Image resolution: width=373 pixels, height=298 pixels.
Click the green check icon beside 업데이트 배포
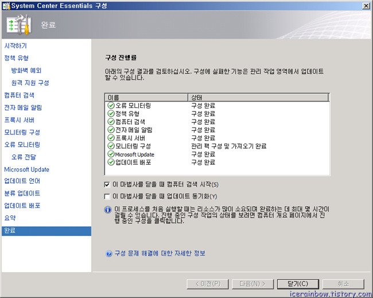coord(111,162)
